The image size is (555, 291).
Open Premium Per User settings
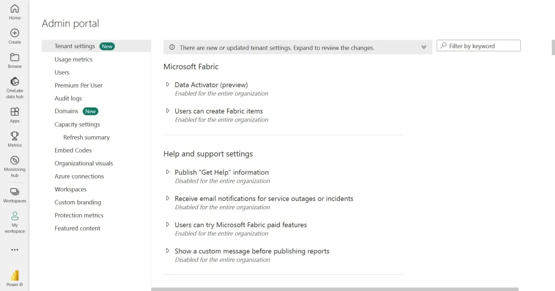pyautogui.click(x=79, y=85)
